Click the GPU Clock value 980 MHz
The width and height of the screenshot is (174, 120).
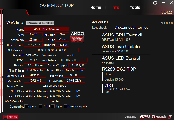pyautogui.click(x=31, y=91)
